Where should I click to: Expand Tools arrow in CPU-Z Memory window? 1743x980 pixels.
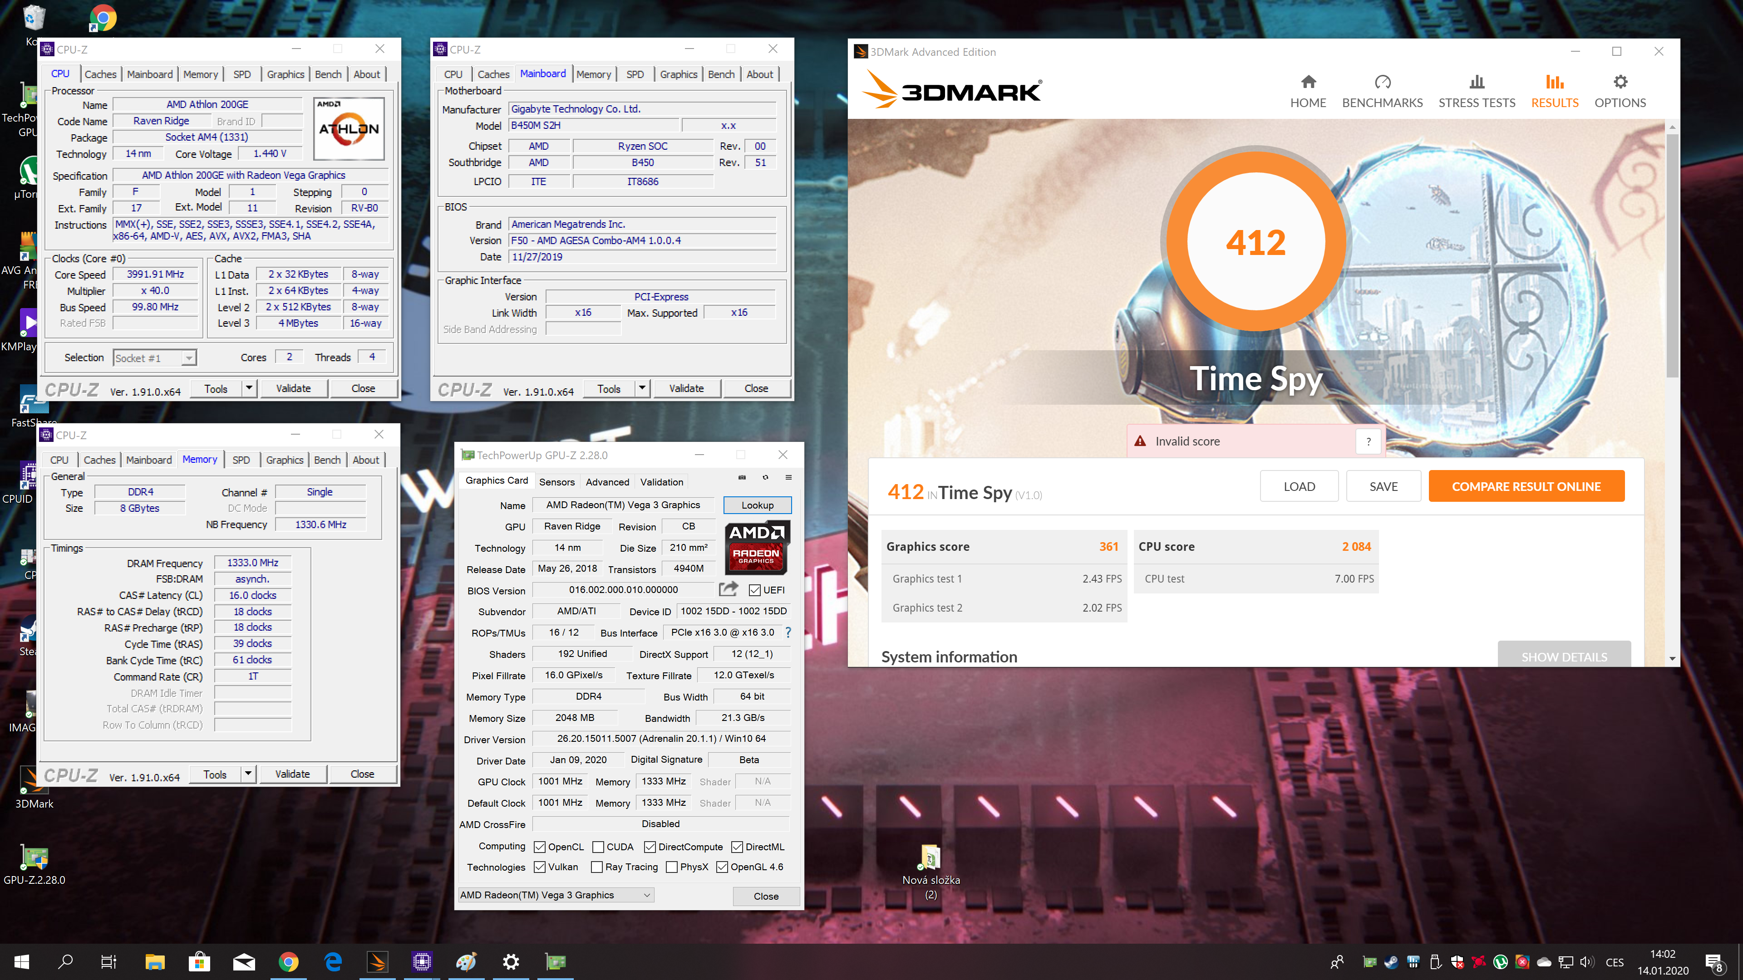[x=248, y=774]
